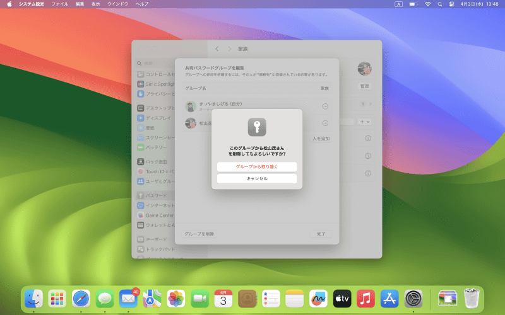Open Calendar from the Dock
Screen dimensions: 505x315
click(x=223, y=299)
